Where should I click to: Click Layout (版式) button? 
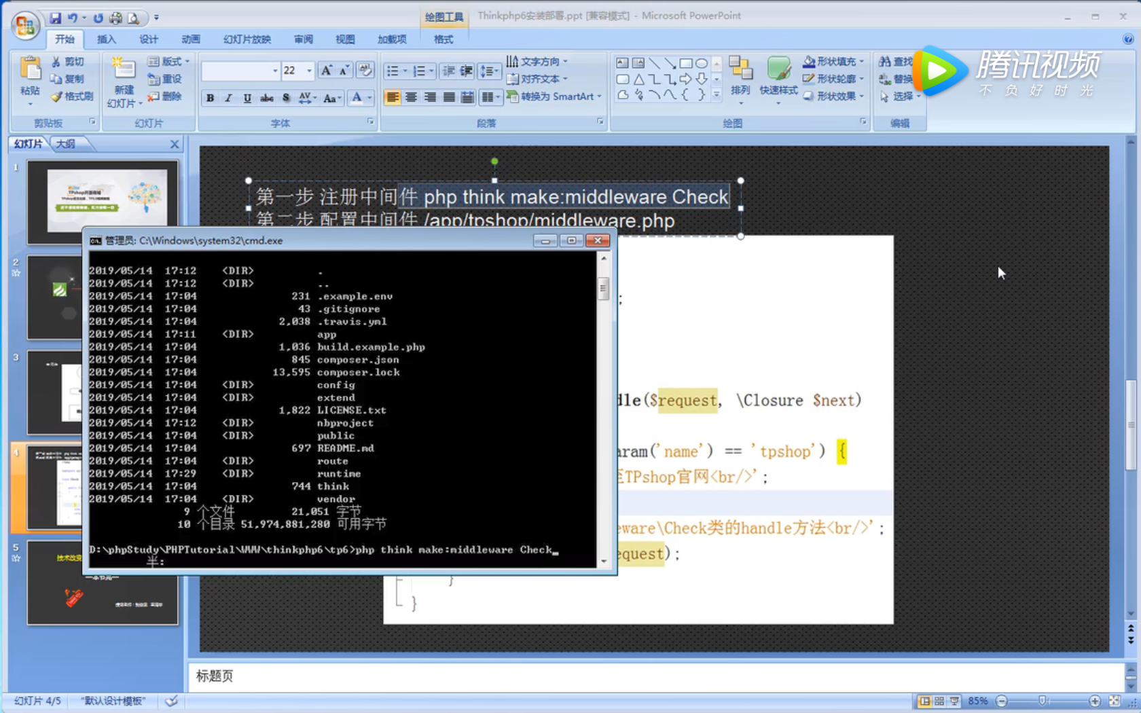168,62
